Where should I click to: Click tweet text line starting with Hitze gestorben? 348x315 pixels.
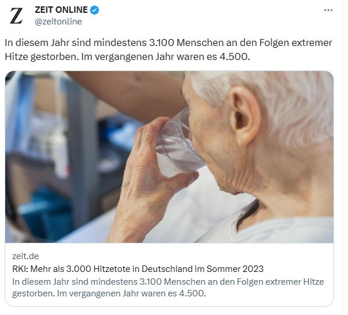click(x=127, y=57)
